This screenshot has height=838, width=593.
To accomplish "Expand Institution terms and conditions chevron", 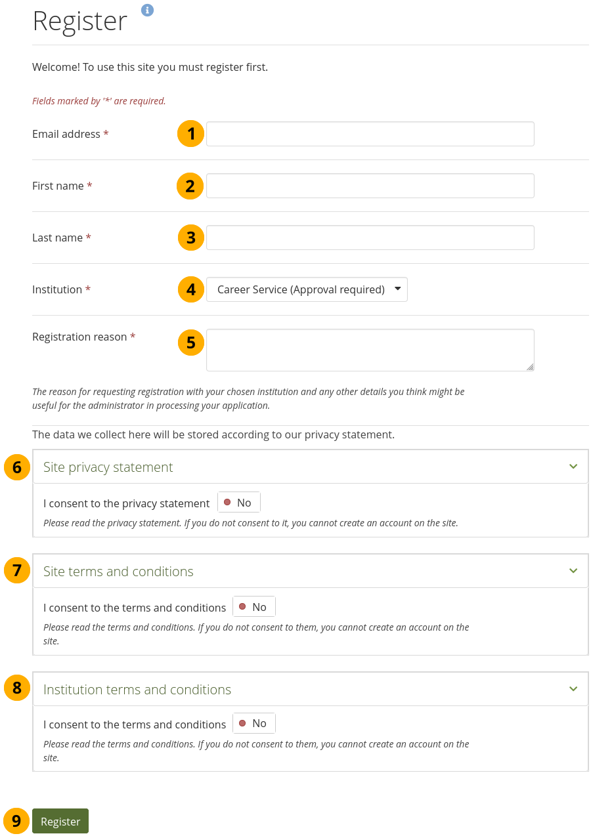I will (573, 689).
